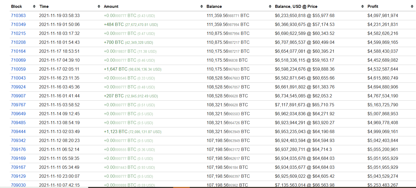The height and width of the screenshot is (188, 416).
Task: Click the sort arrows beside Amount header
Action: pyautogui.click(x=202, y=6)
